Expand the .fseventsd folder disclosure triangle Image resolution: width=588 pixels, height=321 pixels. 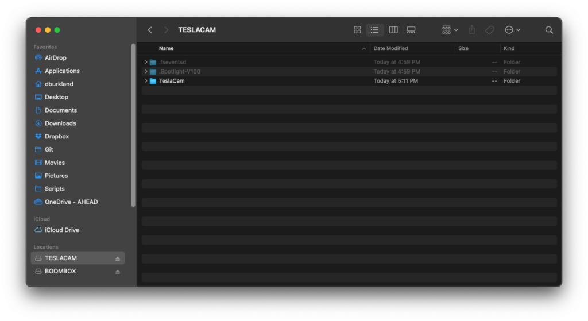click(x=146, y=62)
